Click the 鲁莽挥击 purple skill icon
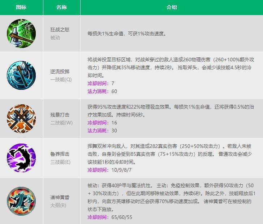263x224 pixels. 21,158
